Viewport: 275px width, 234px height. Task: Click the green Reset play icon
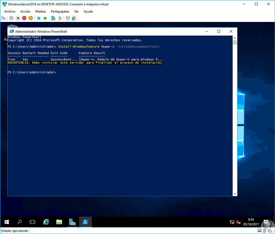(45, 18)
